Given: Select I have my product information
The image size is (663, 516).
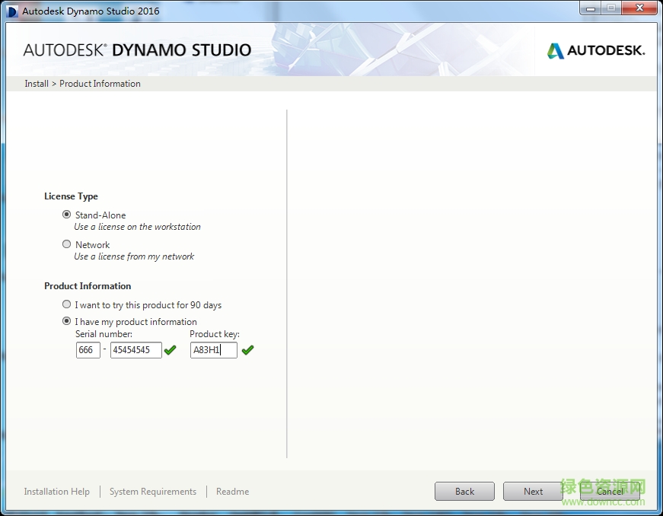Looking at the screenshot, I should pyautogui.click(x=66, y=321).
